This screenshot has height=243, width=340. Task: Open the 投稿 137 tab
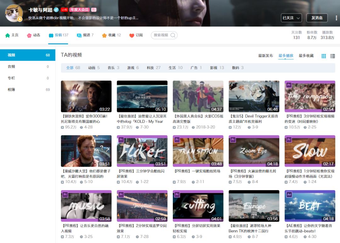pyautogui.click(x=58, y=35)
